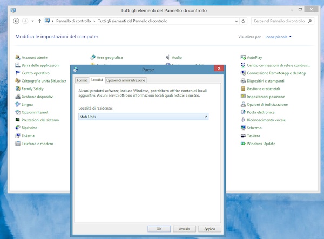Open the Opzioni Internet icon
This screenshot has width=324, height=239.
(18, 112)
